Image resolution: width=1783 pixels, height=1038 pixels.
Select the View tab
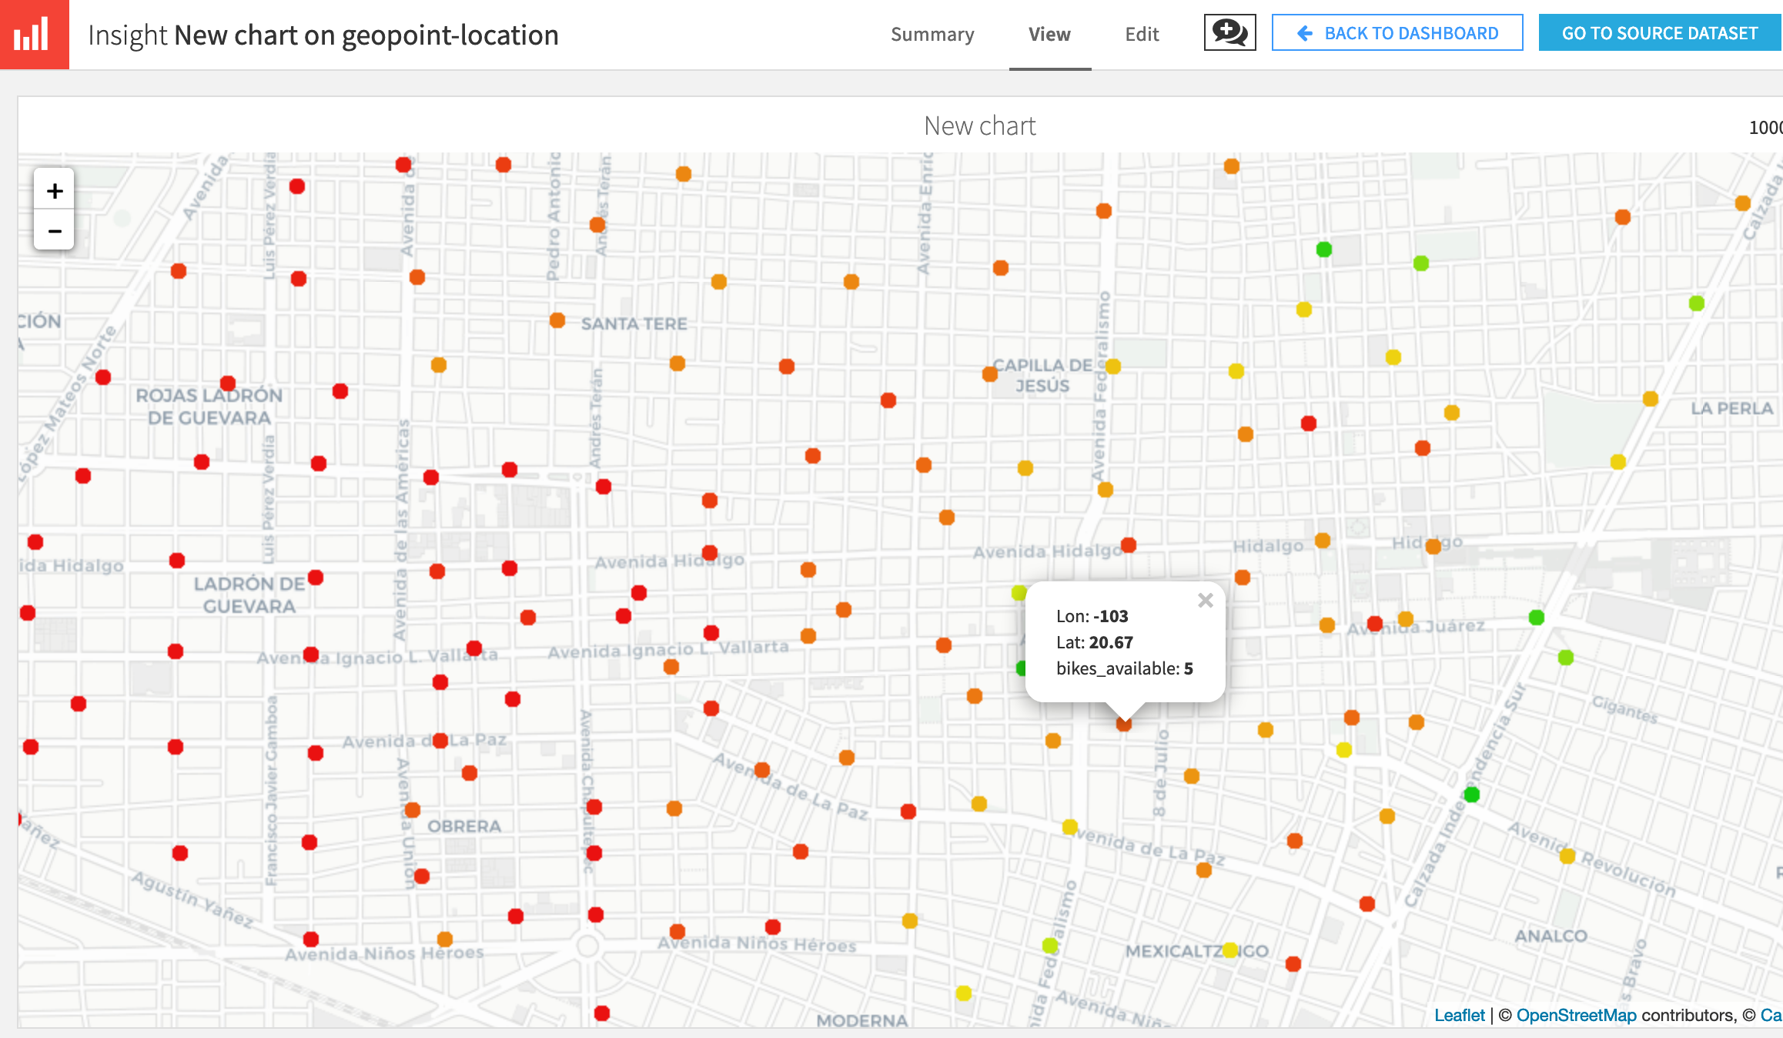click(1049, 35)
